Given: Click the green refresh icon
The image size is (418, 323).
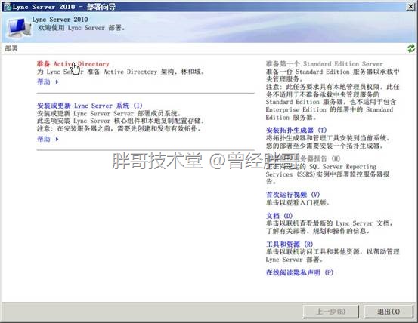Looking at the screenshot, I should coord(411,48).
